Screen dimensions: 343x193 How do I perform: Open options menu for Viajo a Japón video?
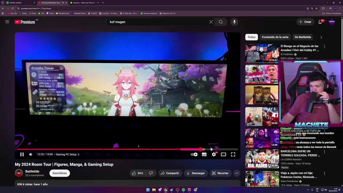pos(325,173)
